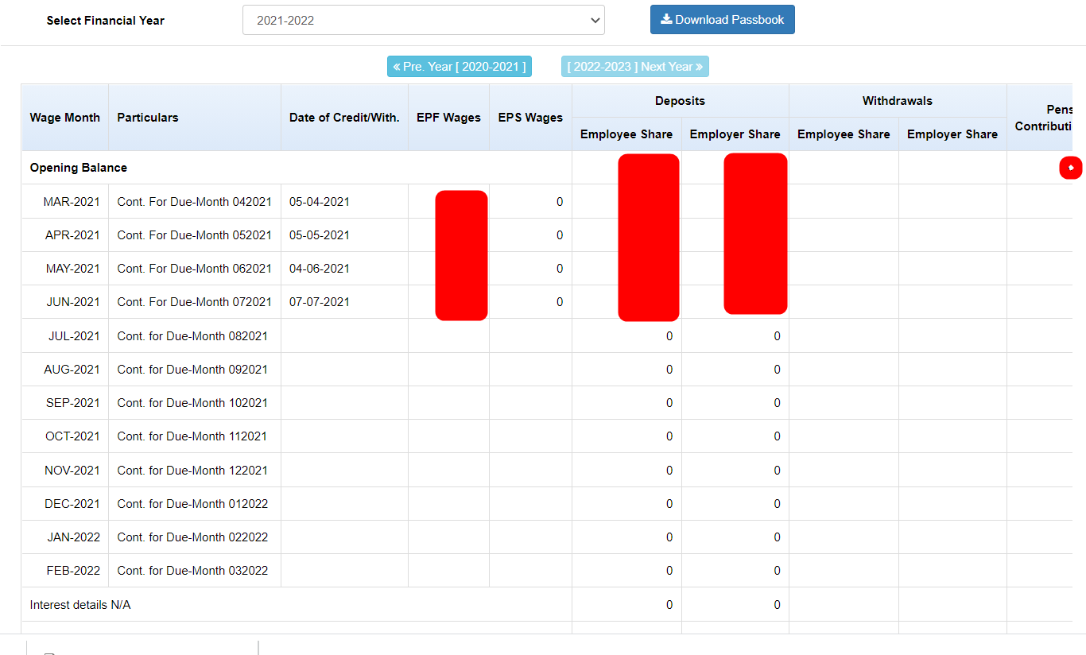Click the MAR-2021 wage month cell
This screenshot has width=1086, height=655.
pos(72,202)
